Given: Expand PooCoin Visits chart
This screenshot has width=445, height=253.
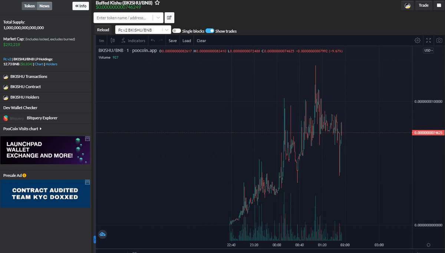Looking at the screenshot, I should pyautogui.click(x=22, y=129).
